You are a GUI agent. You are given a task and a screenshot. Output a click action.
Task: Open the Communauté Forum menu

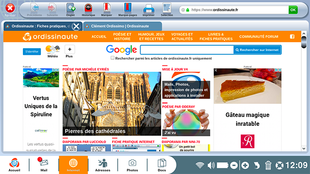(x=258, y=37)
